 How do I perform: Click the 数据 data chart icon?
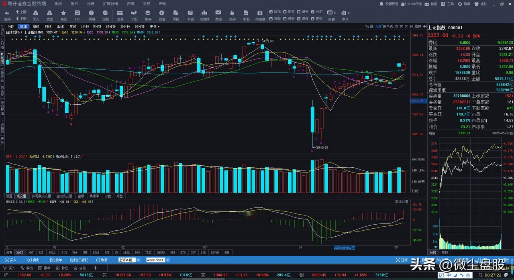(218, 13)
